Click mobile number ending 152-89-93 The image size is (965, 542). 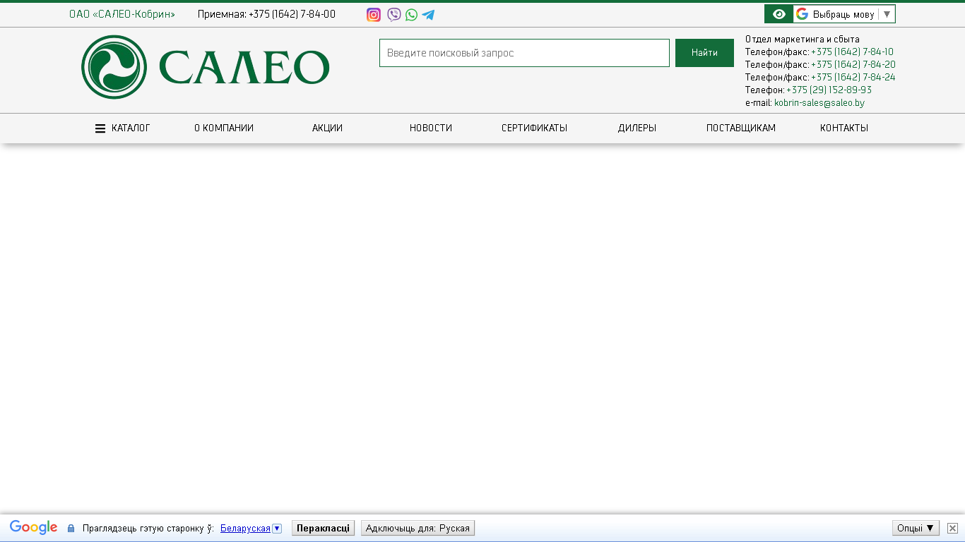[x=829, y=90]
